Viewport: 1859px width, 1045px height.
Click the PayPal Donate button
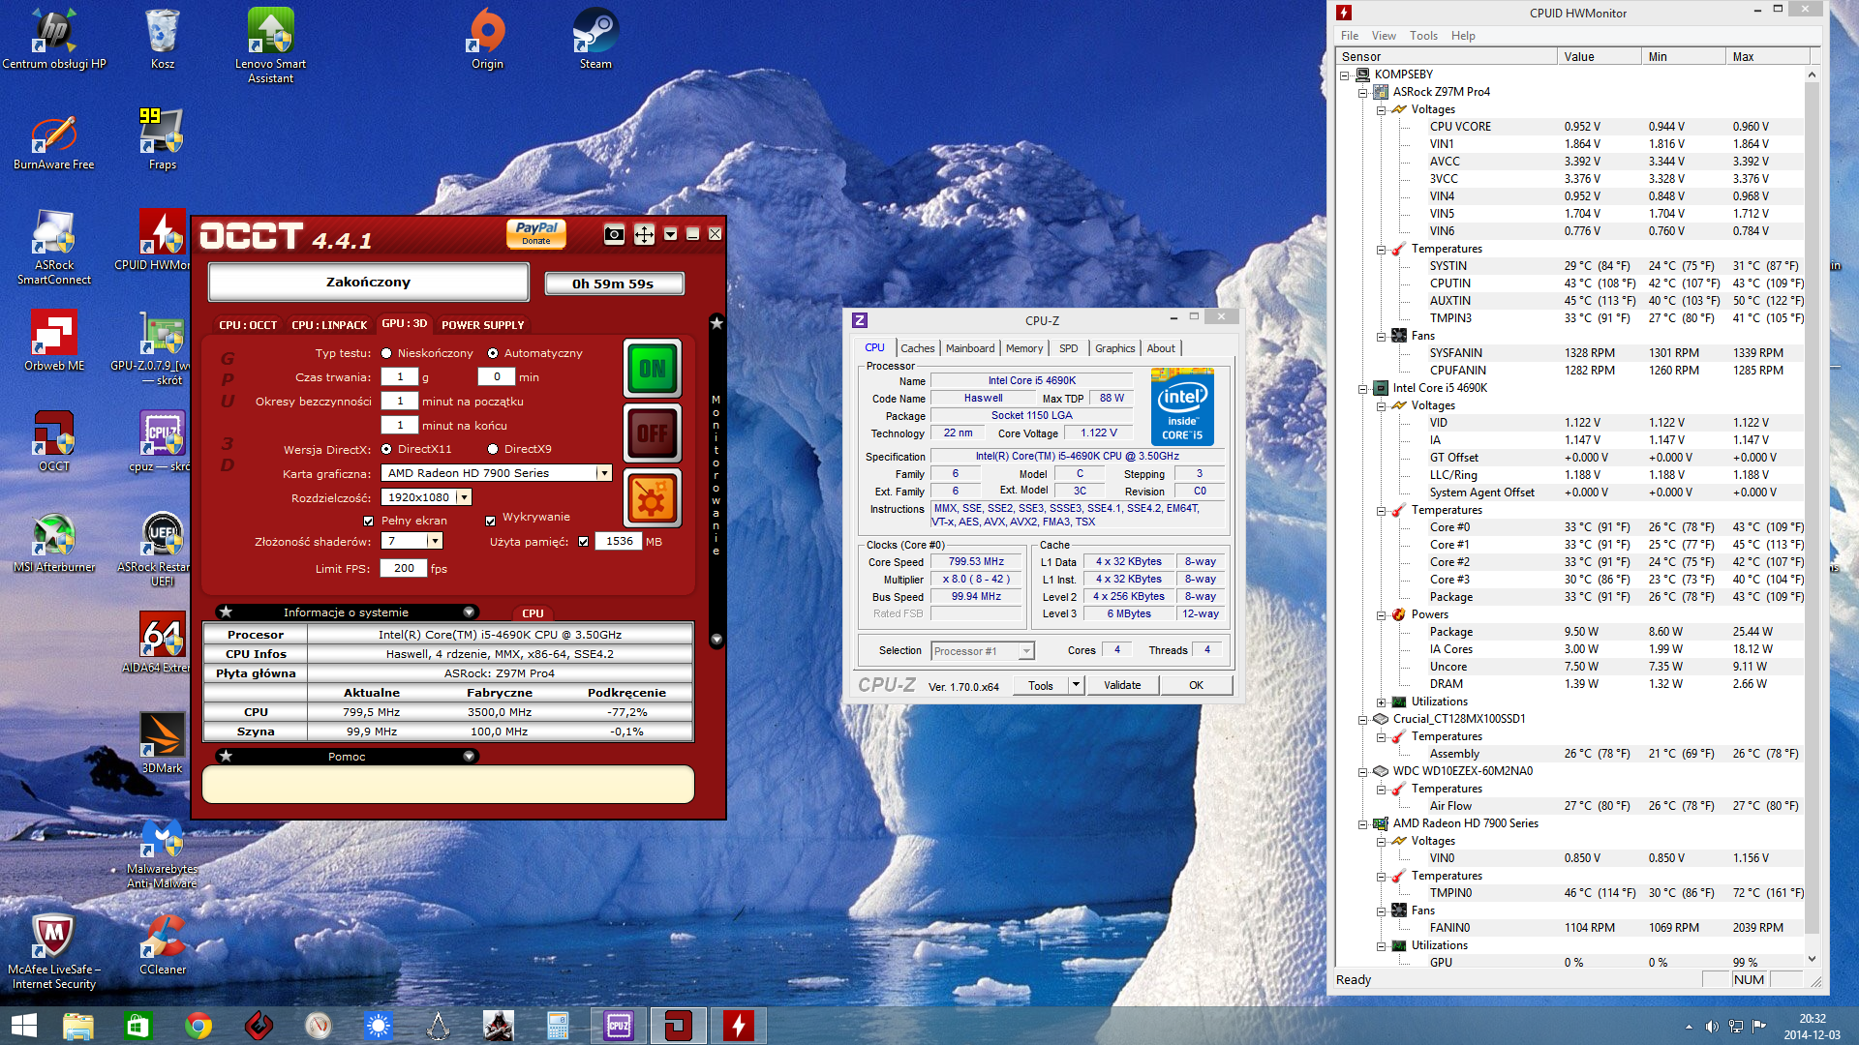point(535,233)
